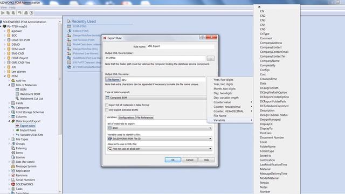Open the View menu
345x194 pixels.
pyautogui.click(x=4, y=8)
